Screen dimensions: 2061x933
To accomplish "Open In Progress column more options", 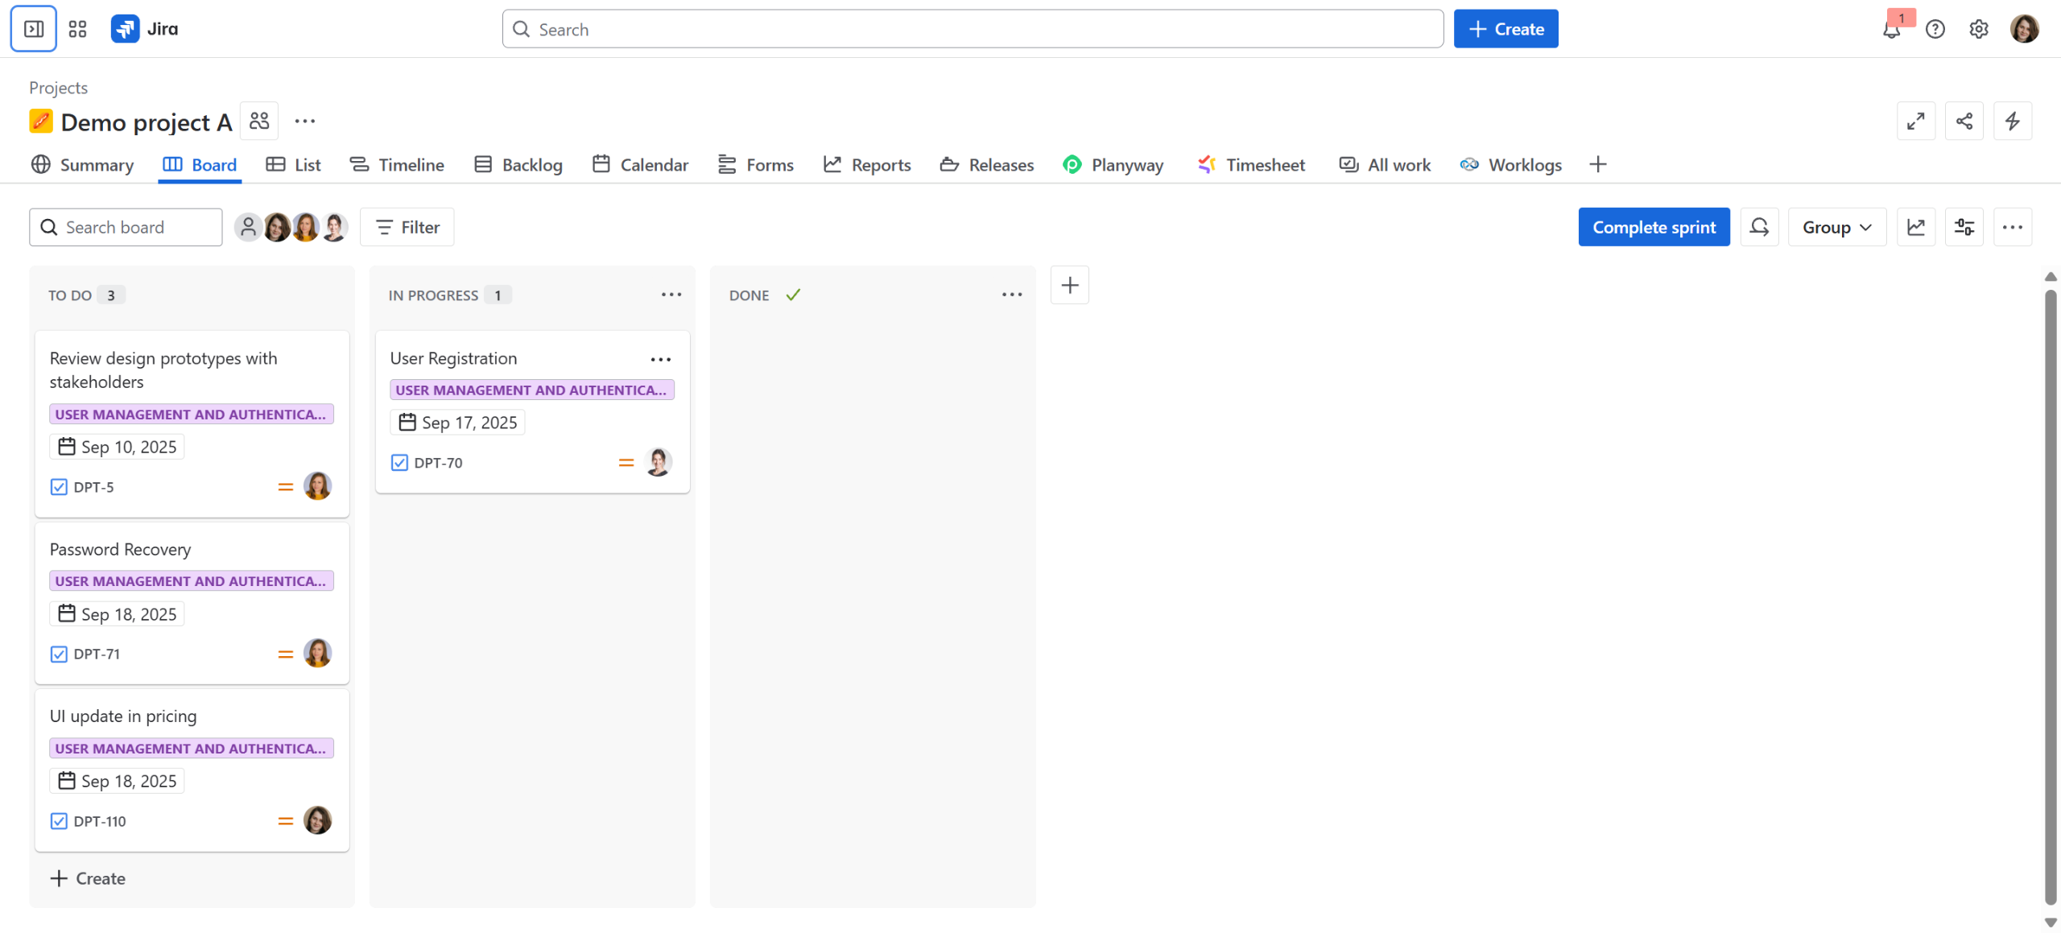I will (x=671, y=295).
